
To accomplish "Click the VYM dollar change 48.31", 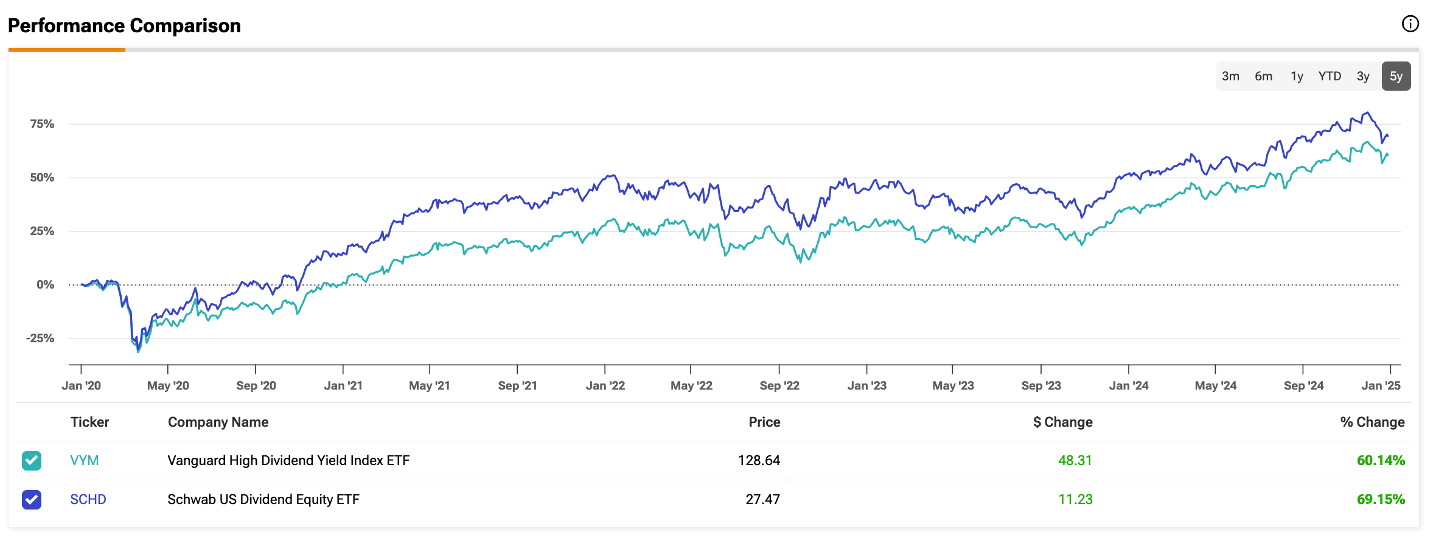I will (x=1075, y=461).
